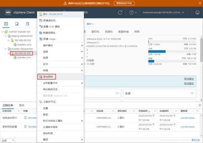Click the 添加网络 globe icon

[x=41, y=77]
